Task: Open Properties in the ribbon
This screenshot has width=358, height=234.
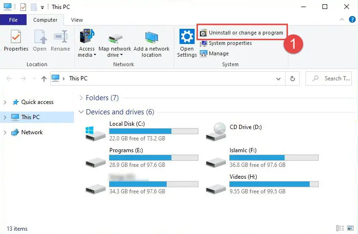Action: 16,41
